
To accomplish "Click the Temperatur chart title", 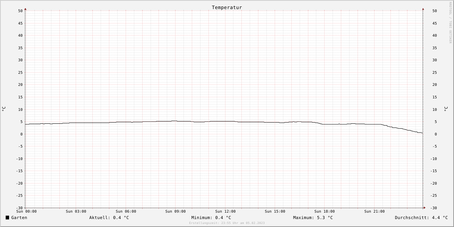I will point(227,7).
